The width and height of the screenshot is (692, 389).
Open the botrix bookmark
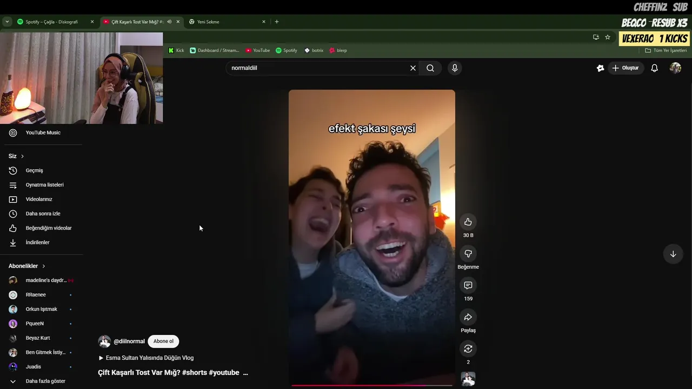314,50
